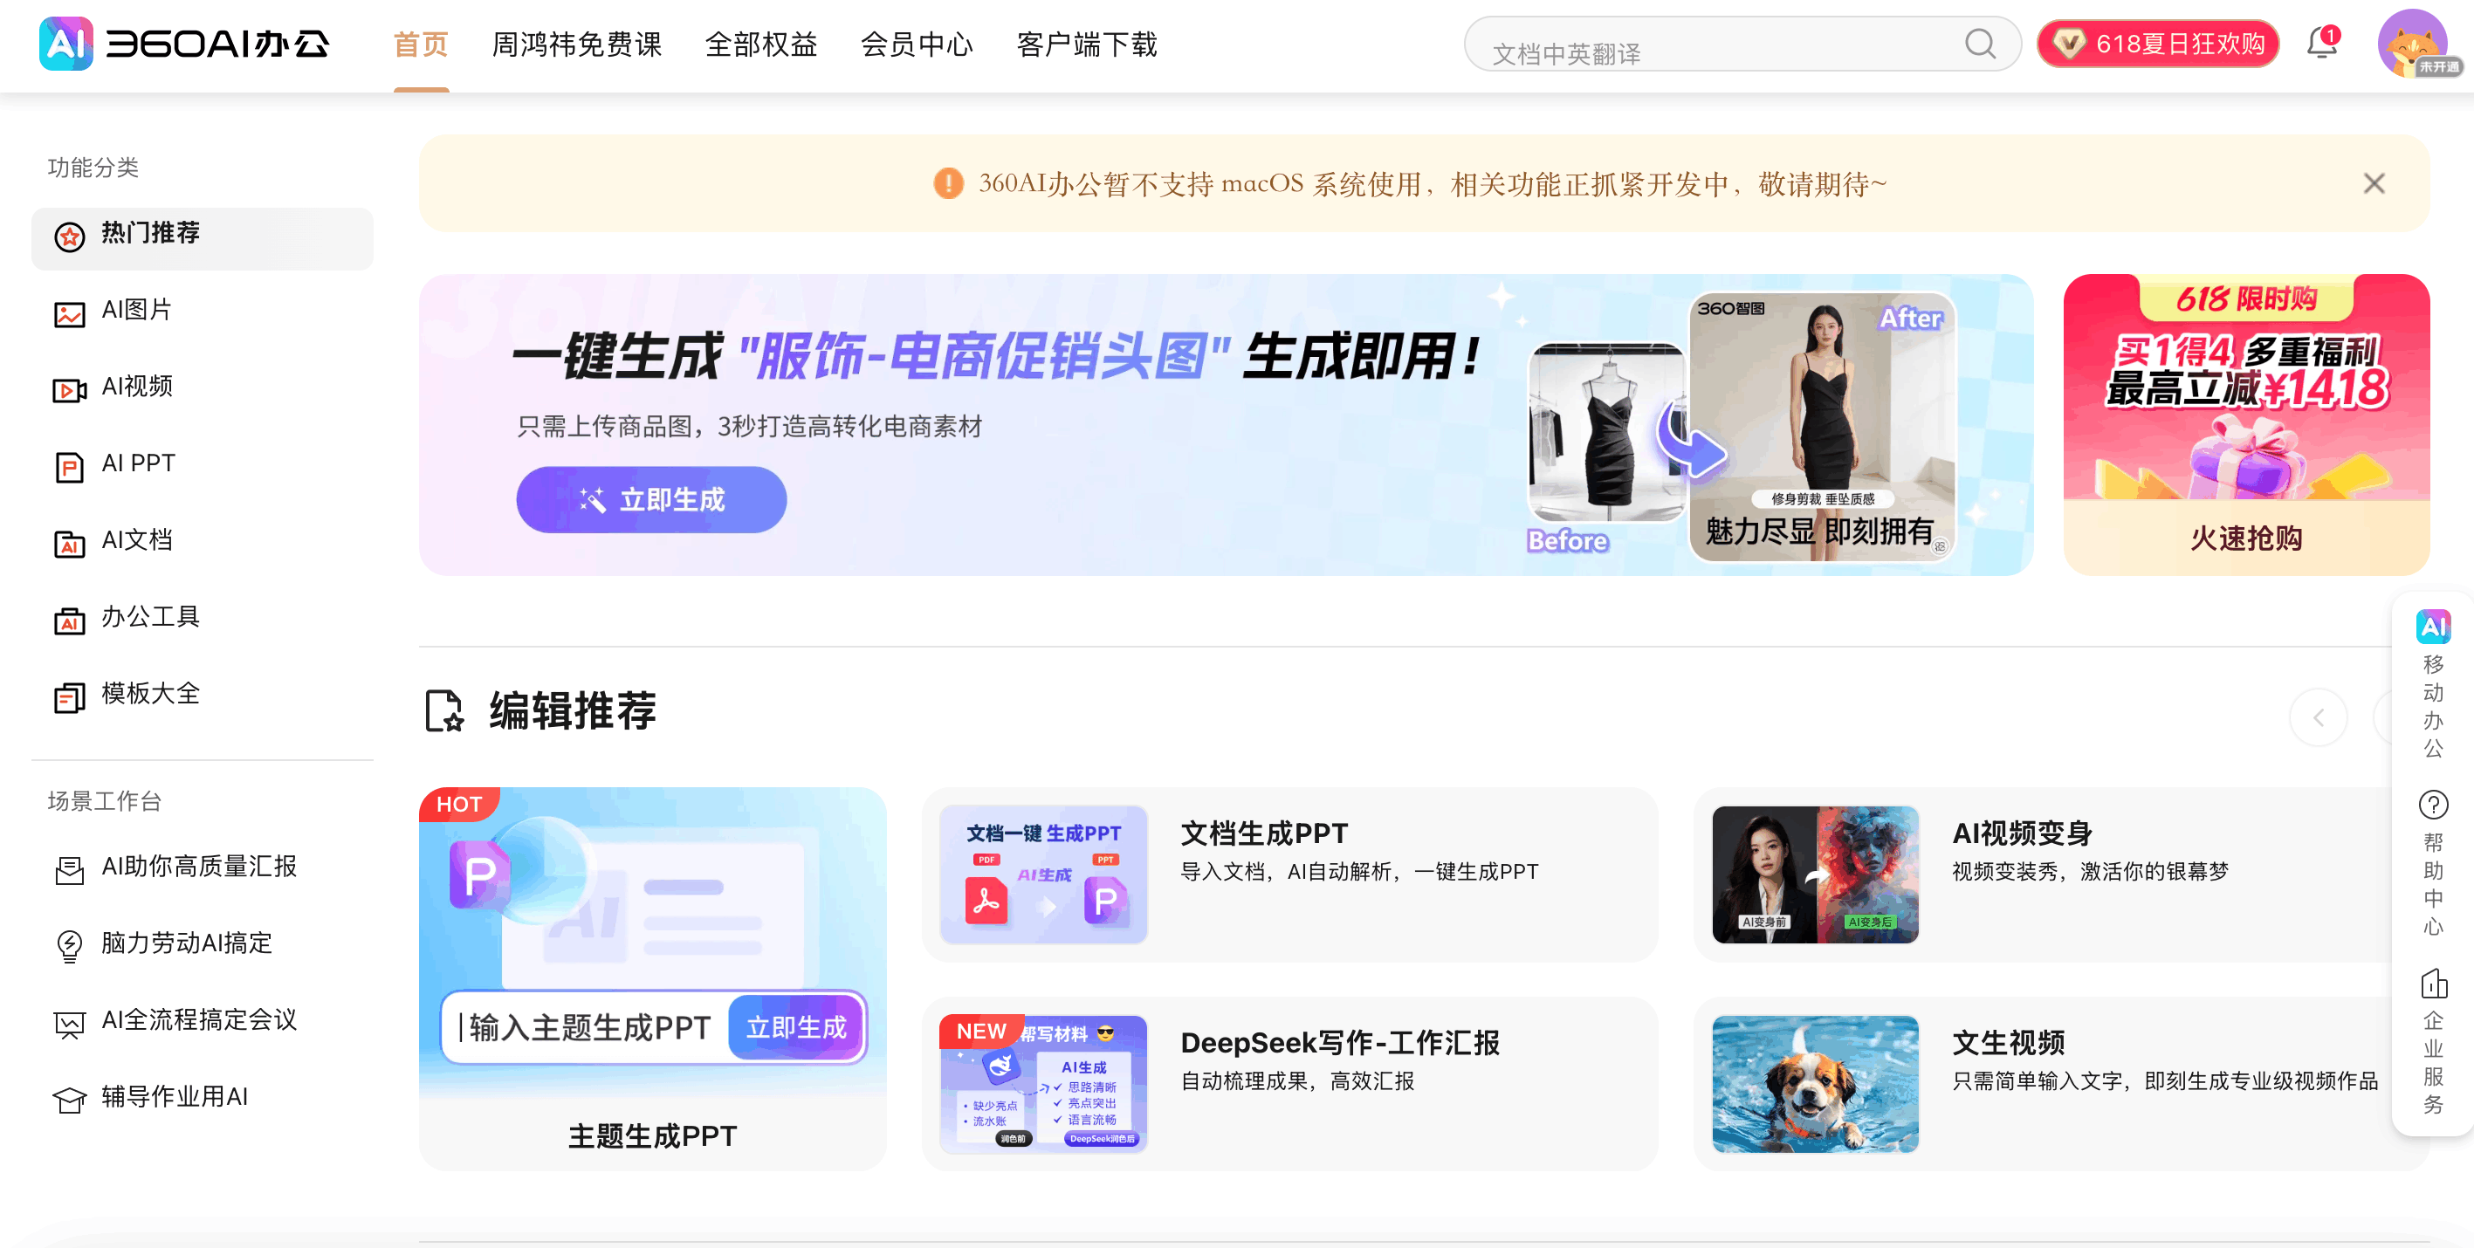Image resolution: width=2474 pixels, height=1248 pixels.
Task: Click the 618 限时购 promo headline
Action: click(x=2246, y=299)
